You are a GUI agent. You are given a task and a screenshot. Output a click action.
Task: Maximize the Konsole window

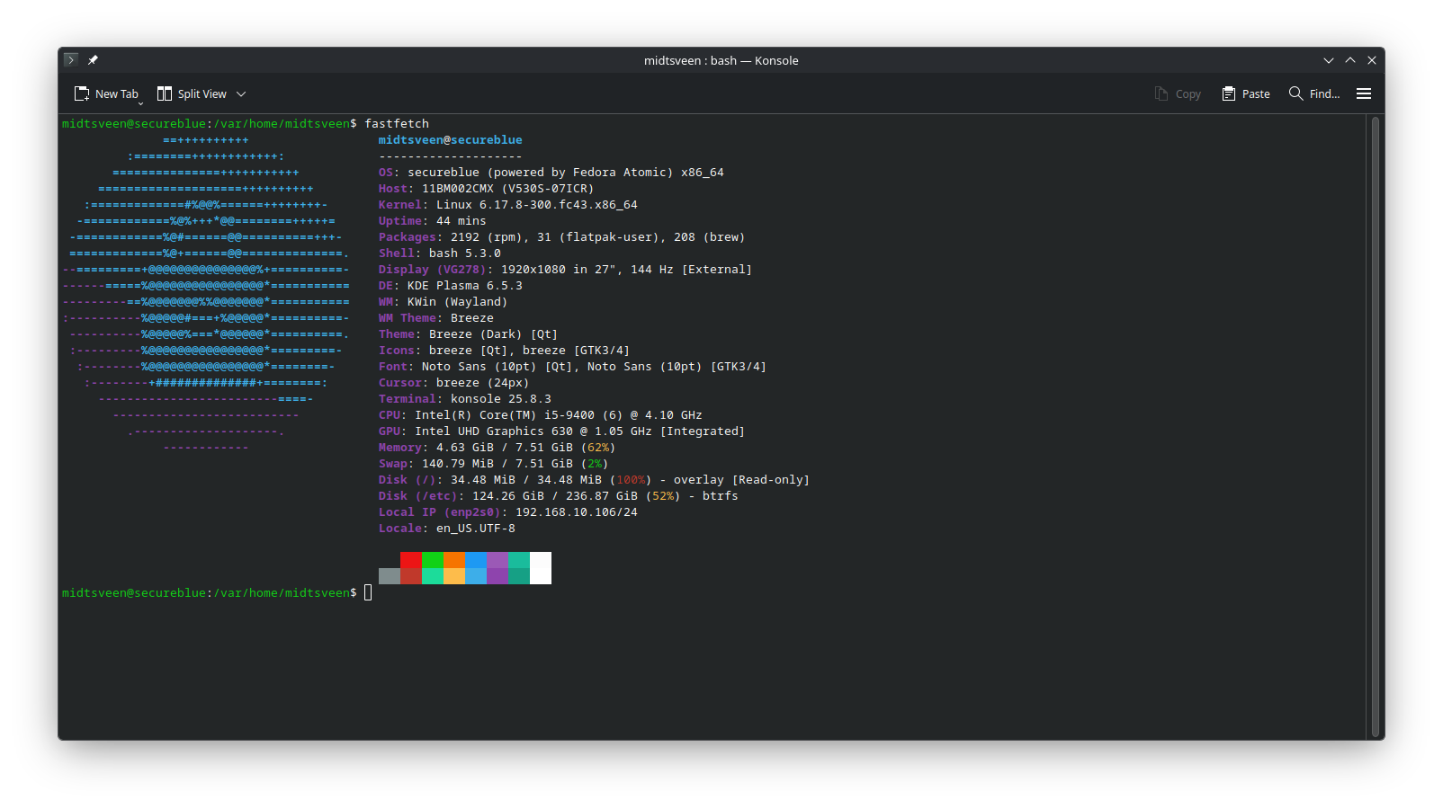(x=1350, y=60)
